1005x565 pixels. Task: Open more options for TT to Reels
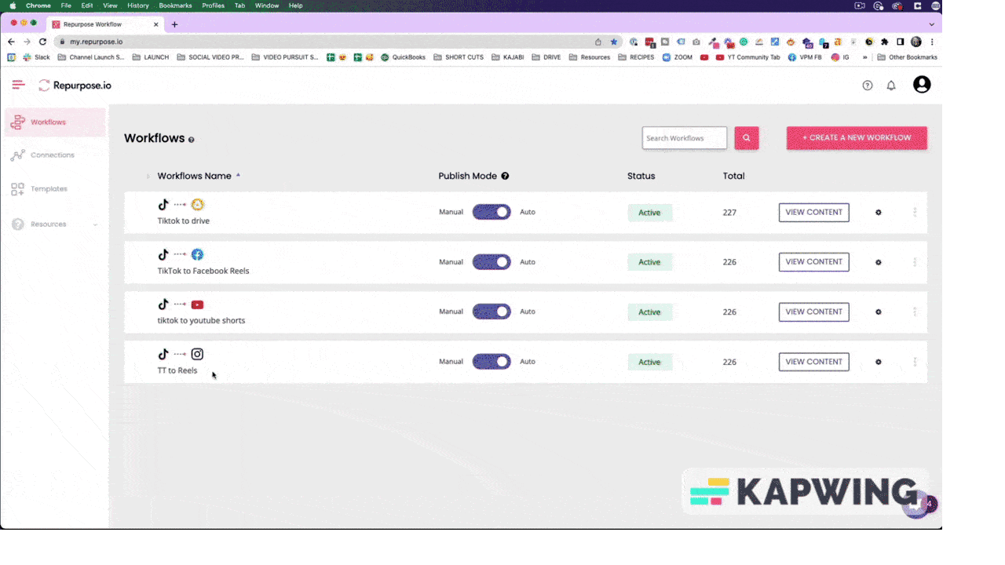pos(915,362)
